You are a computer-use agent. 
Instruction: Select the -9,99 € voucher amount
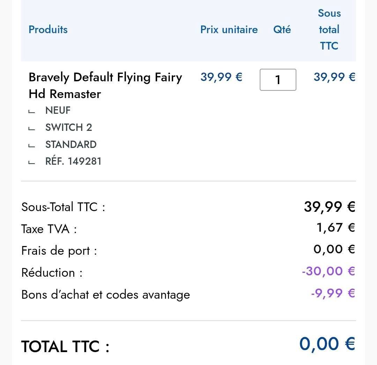tap(333, 293)
